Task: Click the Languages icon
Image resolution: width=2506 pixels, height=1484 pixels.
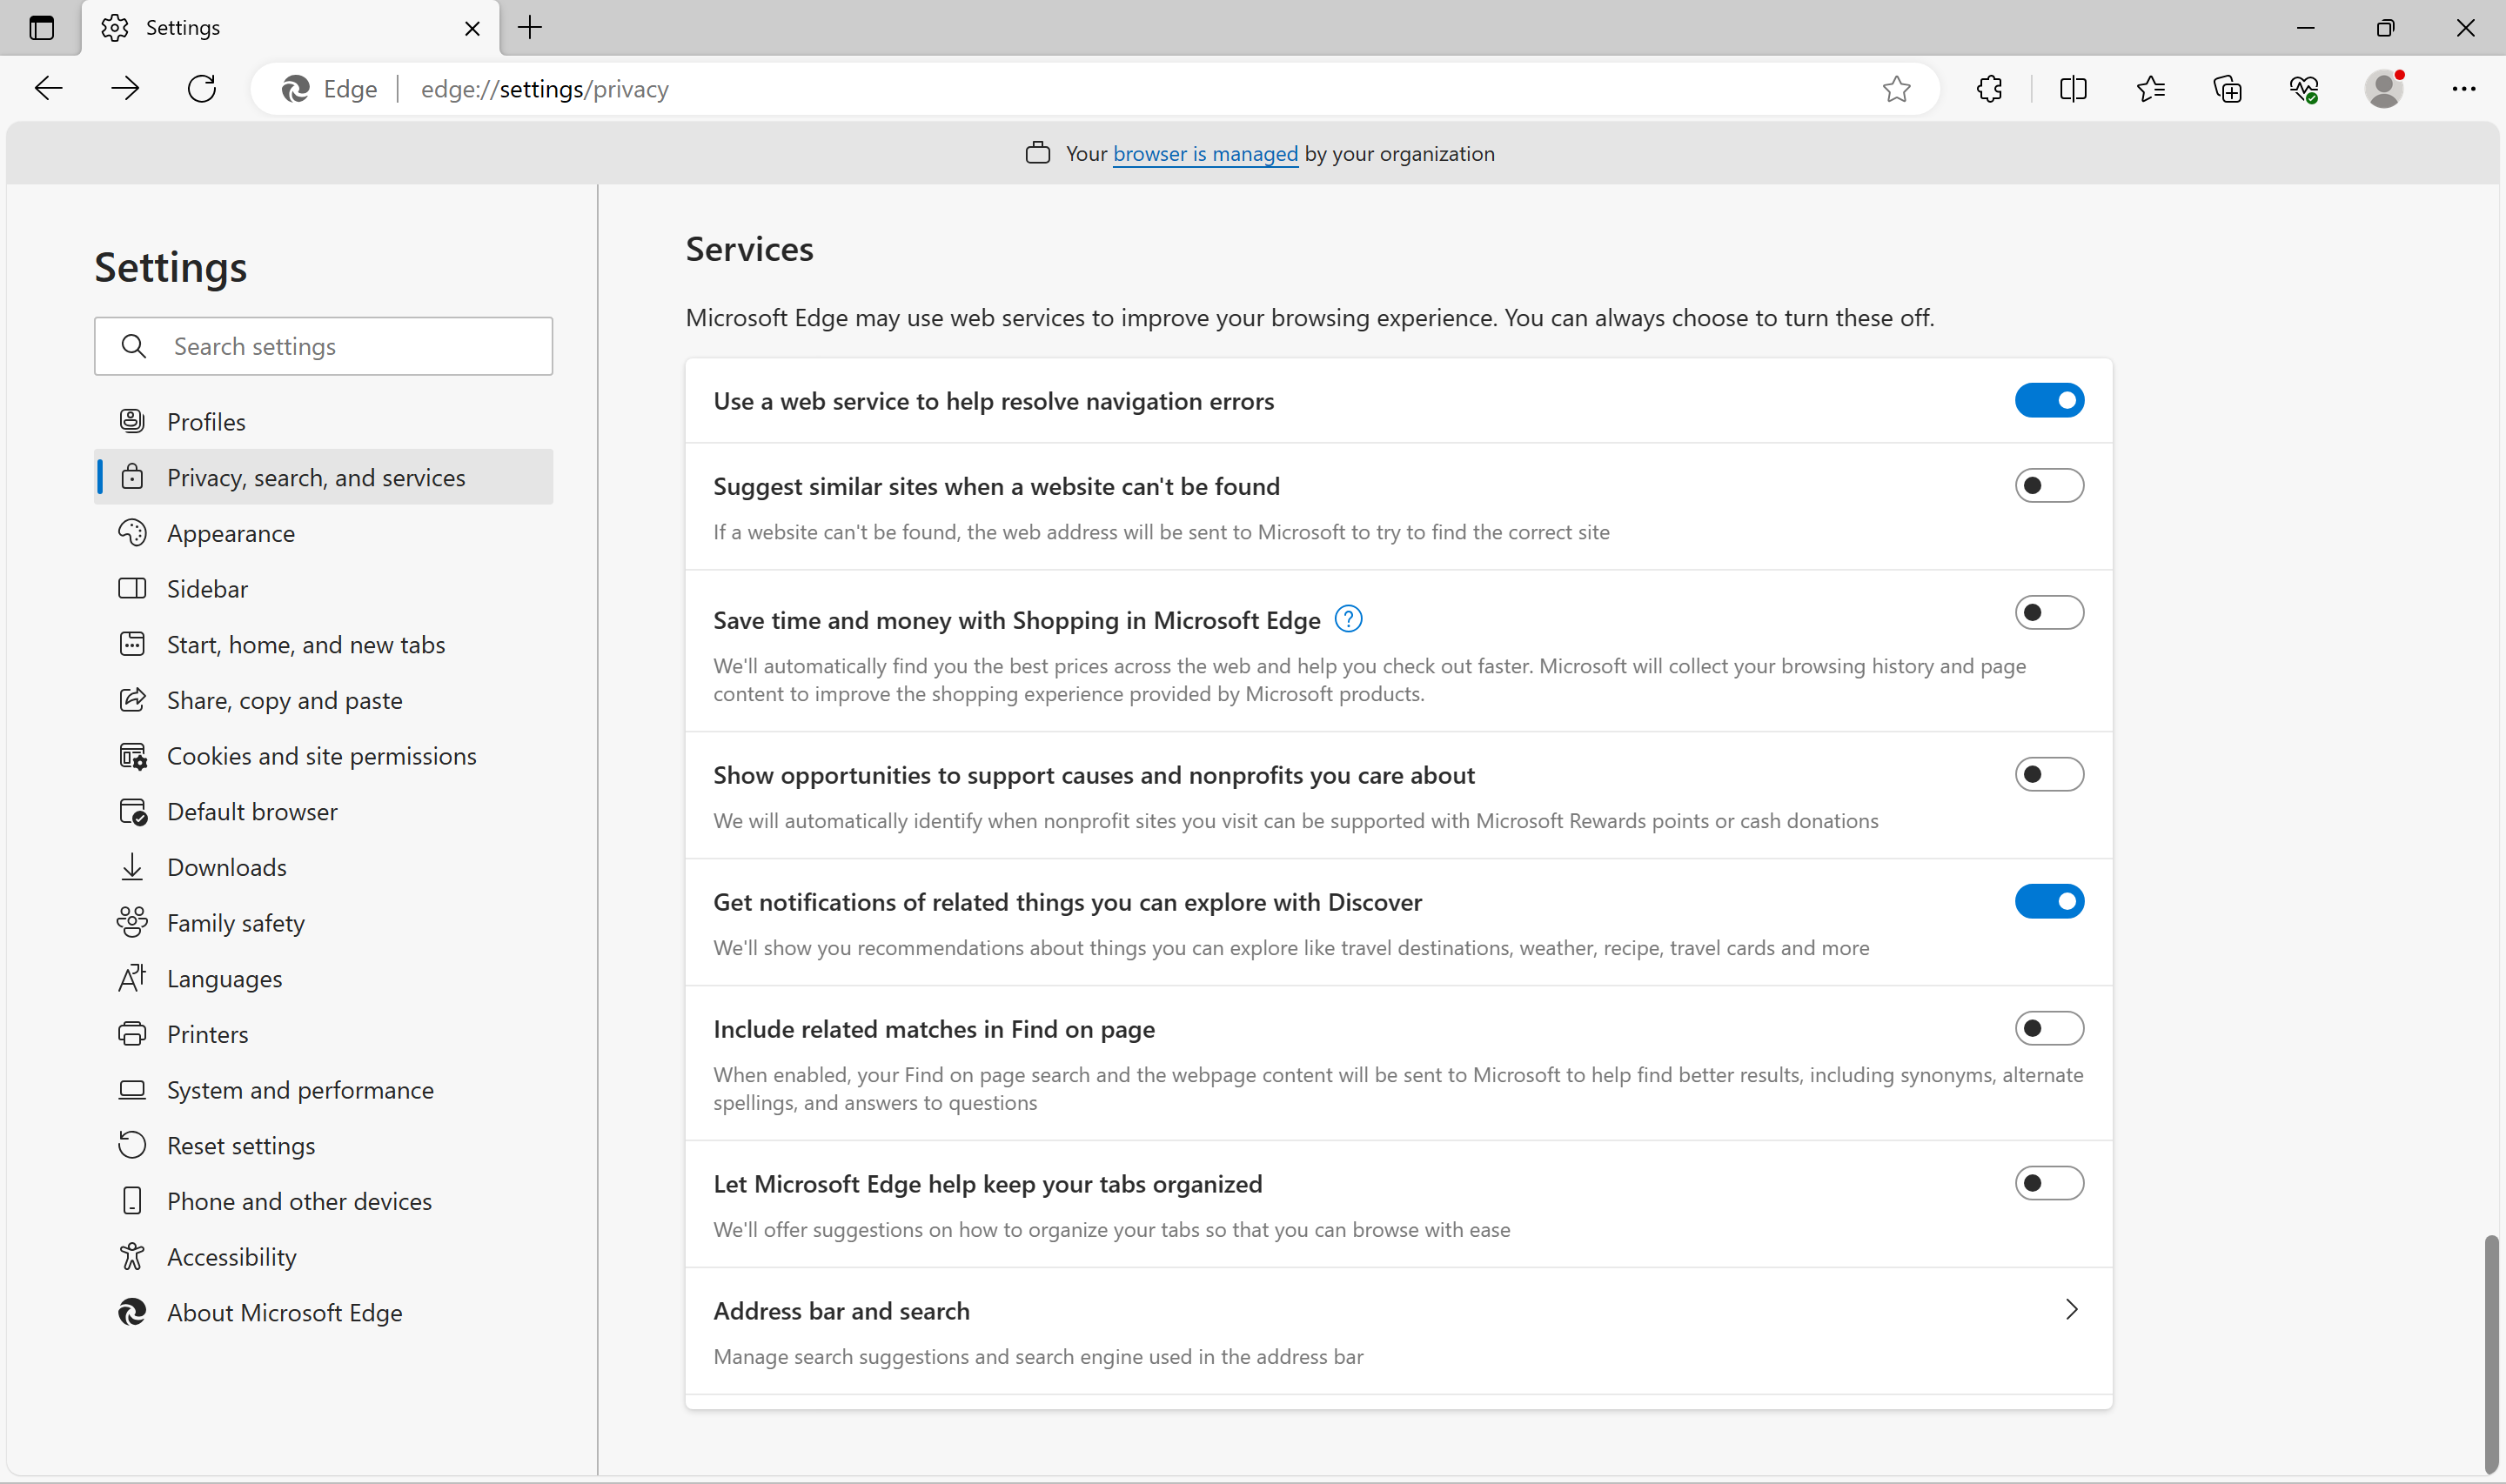Action: 132,978
